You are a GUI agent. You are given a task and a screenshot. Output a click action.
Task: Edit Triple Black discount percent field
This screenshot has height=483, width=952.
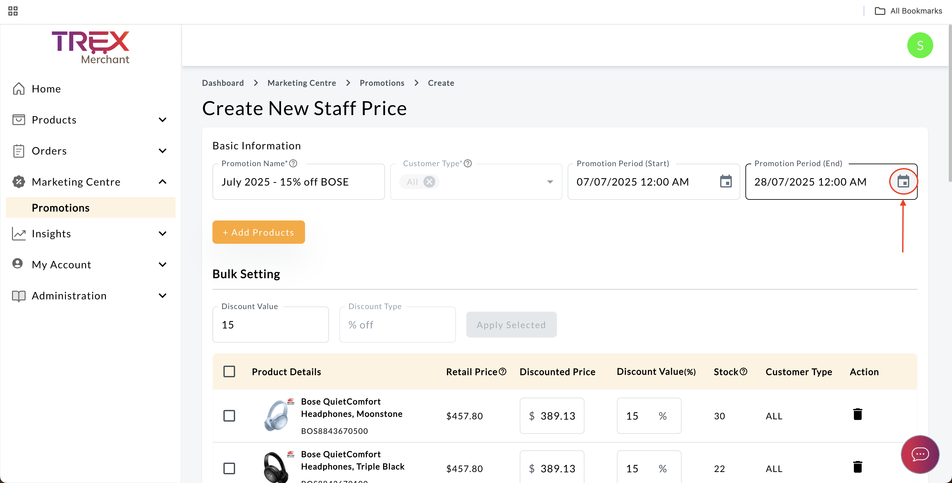coord(649,467)
